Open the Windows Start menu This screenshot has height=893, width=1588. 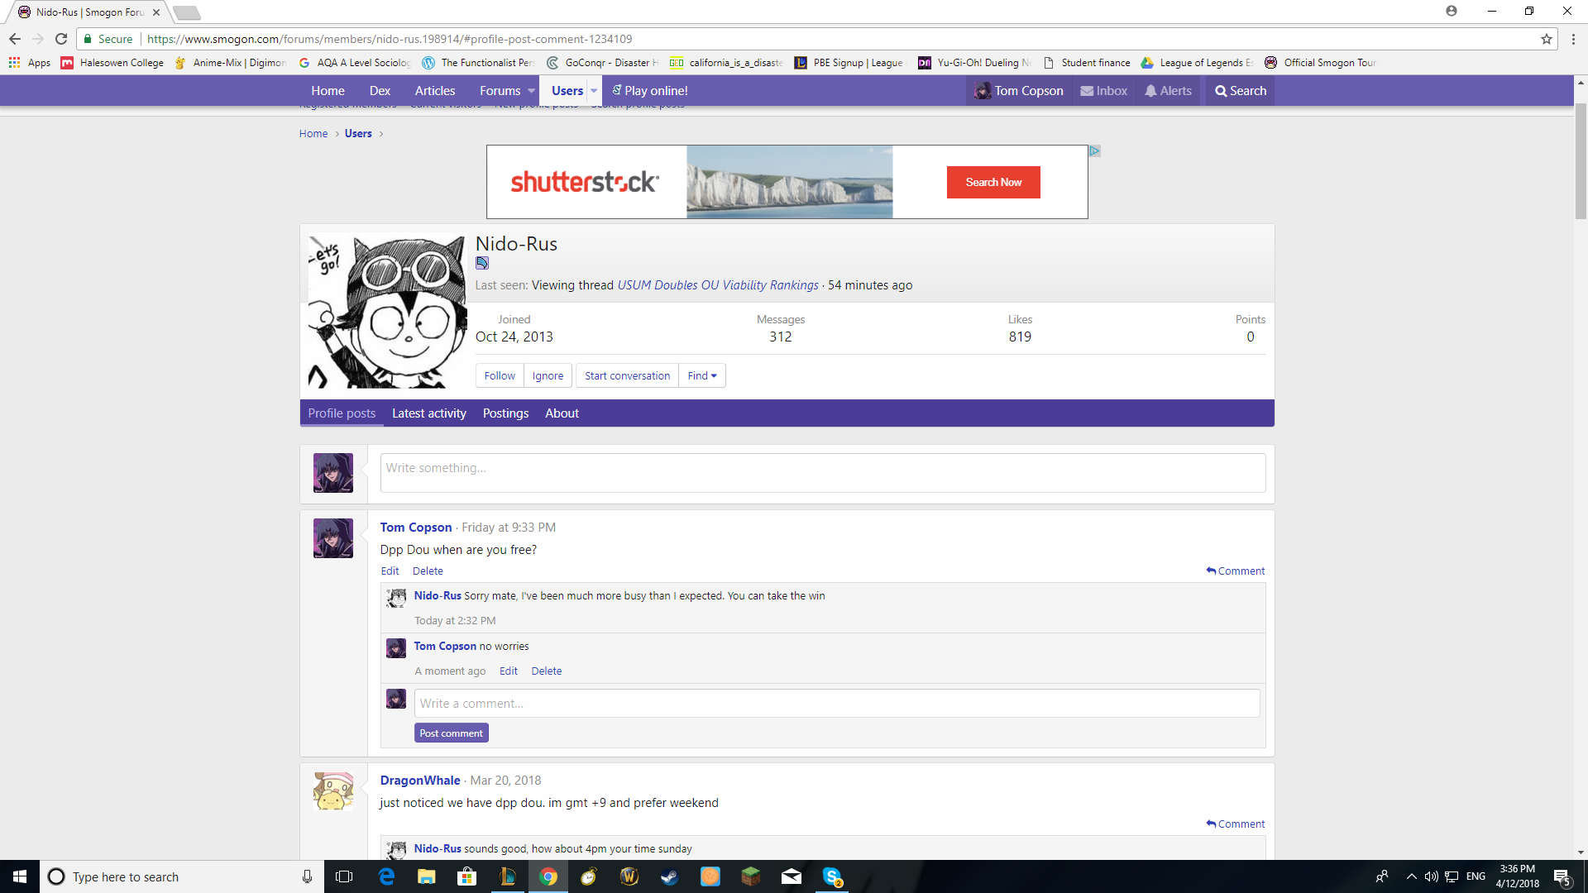(20, 876)
